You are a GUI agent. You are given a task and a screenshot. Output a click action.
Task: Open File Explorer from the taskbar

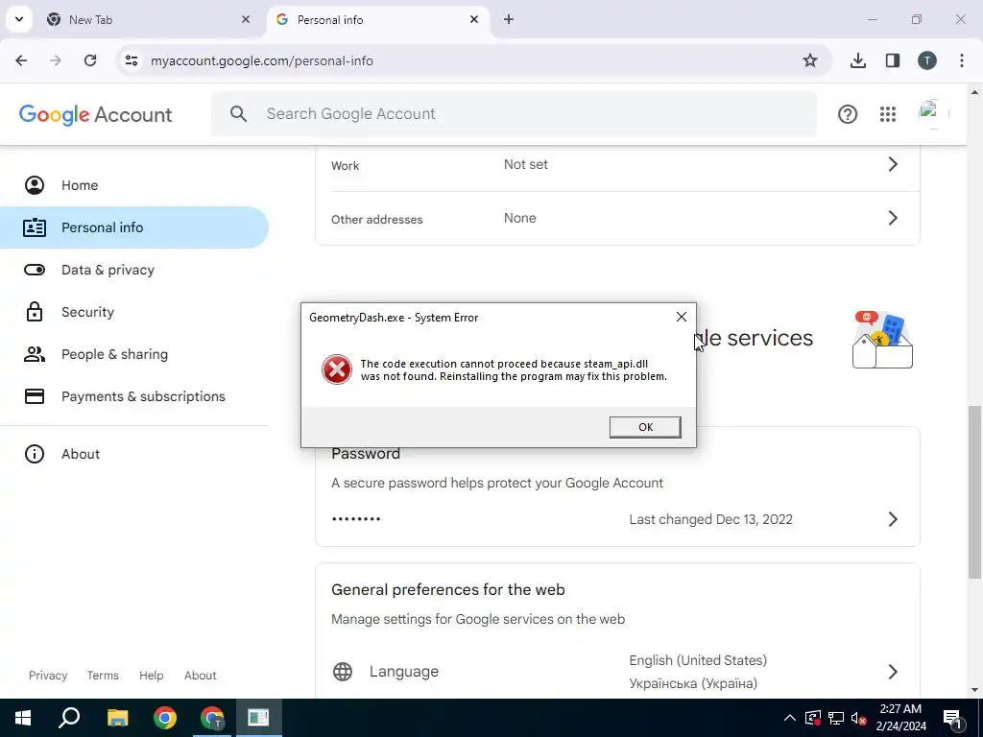(x=117, y=718)
